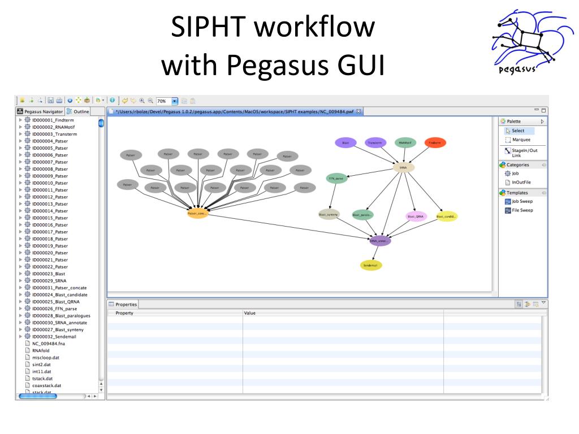Expand ID000001_Findterm tree node
This screenshot has width=579, height=434.
click(20, 120)
